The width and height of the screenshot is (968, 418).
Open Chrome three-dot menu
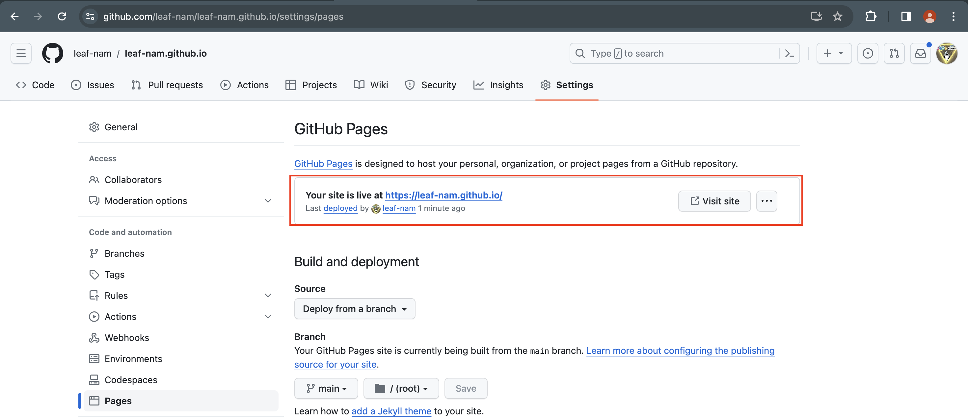(x=953, y=16)
